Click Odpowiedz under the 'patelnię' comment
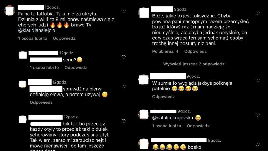 tap(163, 97)
